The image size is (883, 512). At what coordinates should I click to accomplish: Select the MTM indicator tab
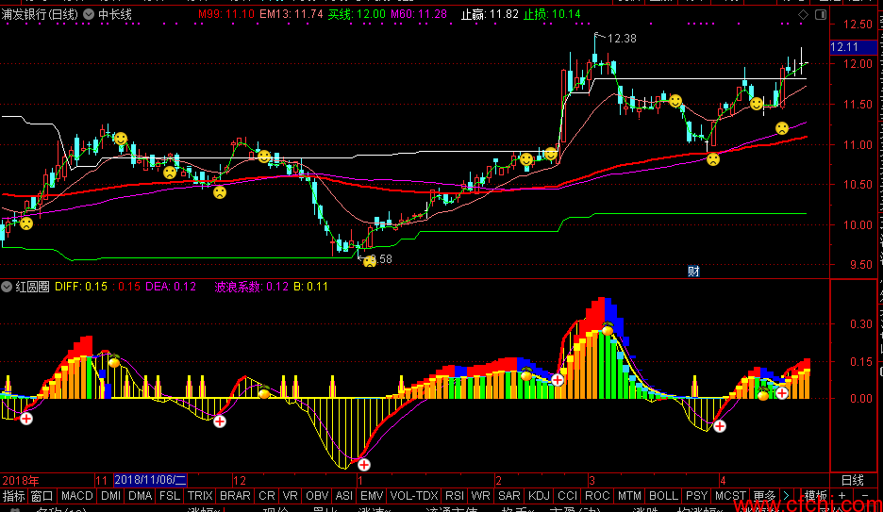tap(629, 496)
